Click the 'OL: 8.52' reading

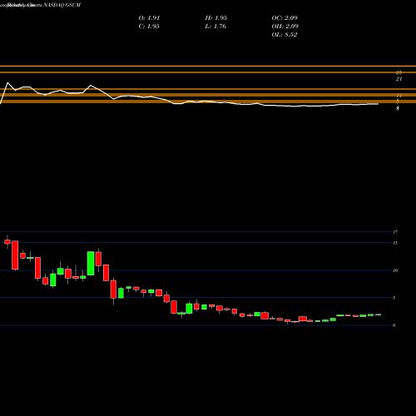click(x=285, y=34)
